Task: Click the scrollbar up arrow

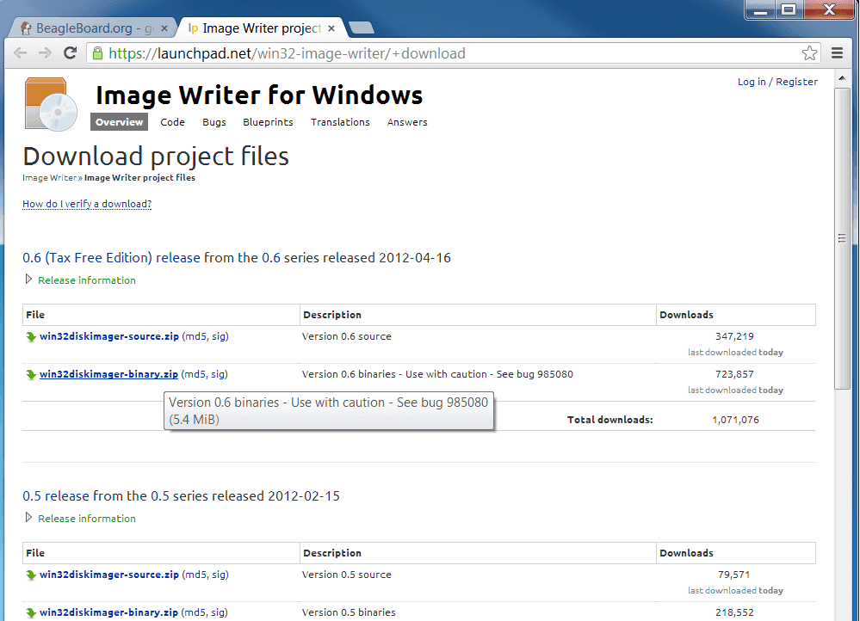Action: (x=842, y=79)
